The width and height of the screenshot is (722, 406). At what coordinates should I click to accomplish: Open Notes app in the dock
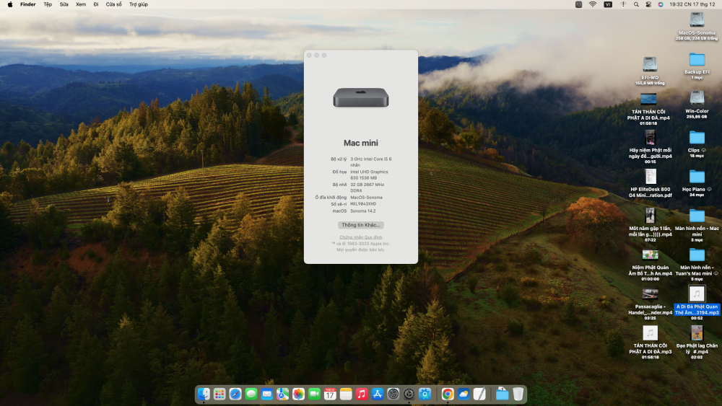tap(346, 394)
